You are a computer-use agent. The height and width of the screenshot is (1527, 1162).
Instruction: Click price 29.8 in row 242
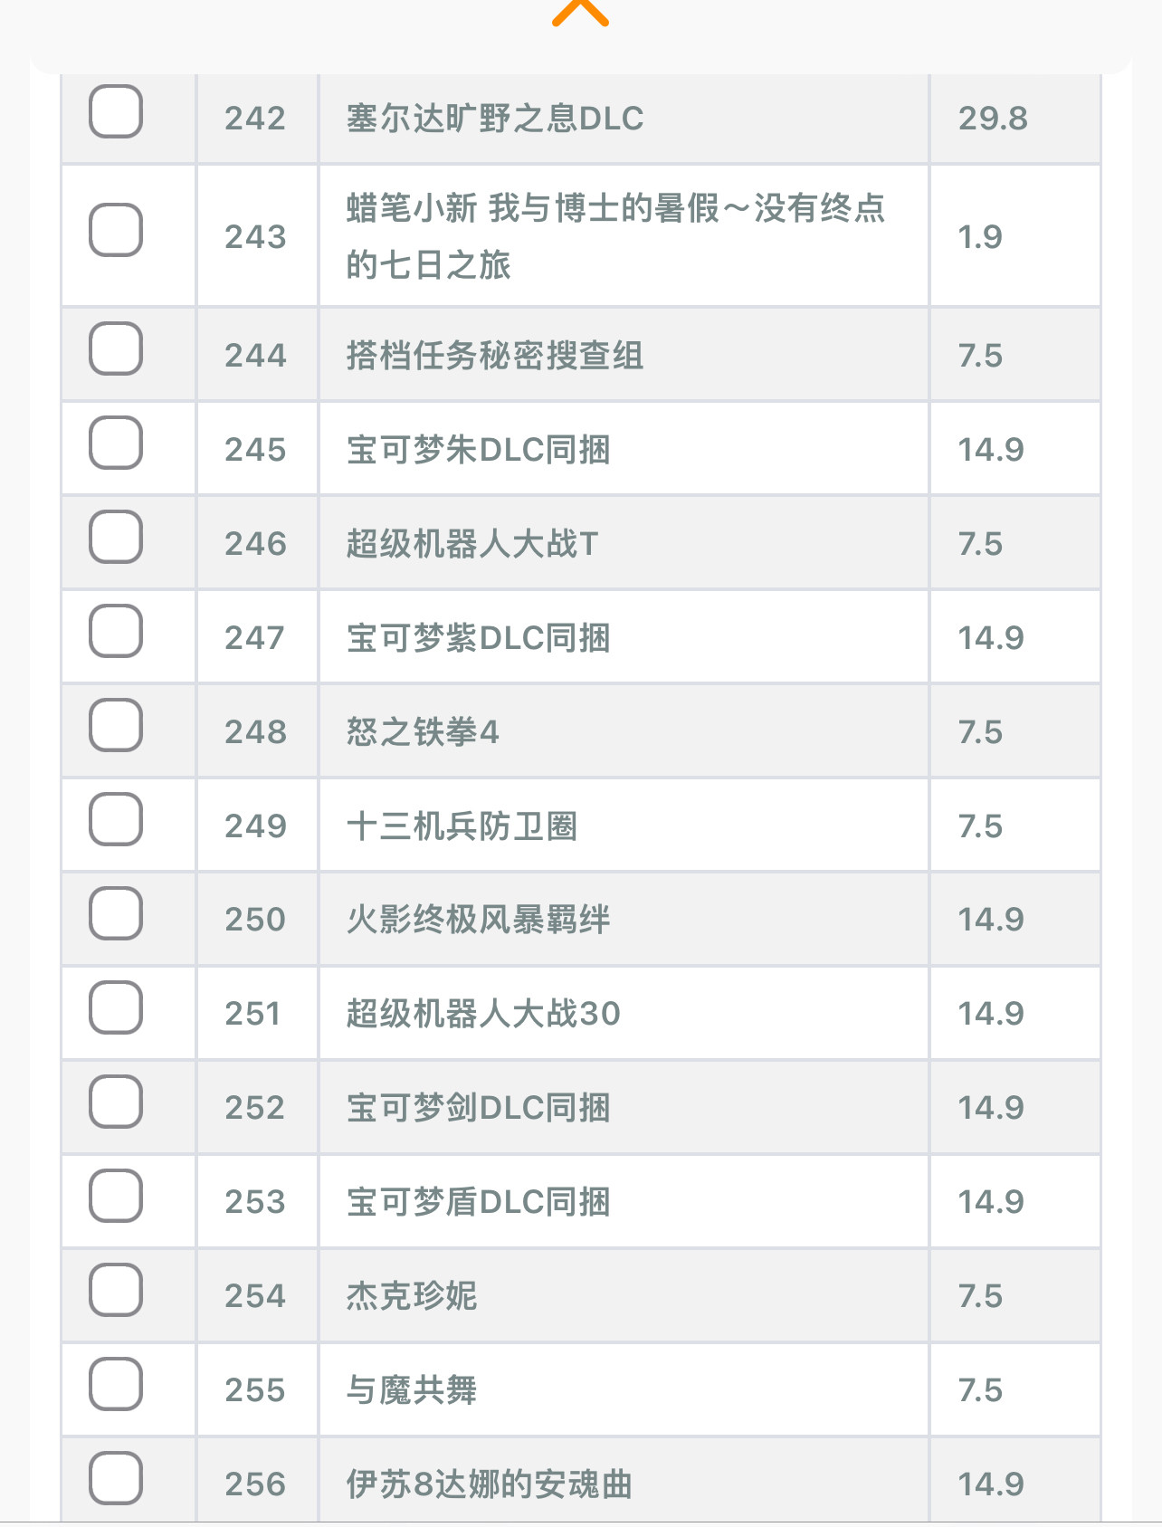[x=993, y=119]
